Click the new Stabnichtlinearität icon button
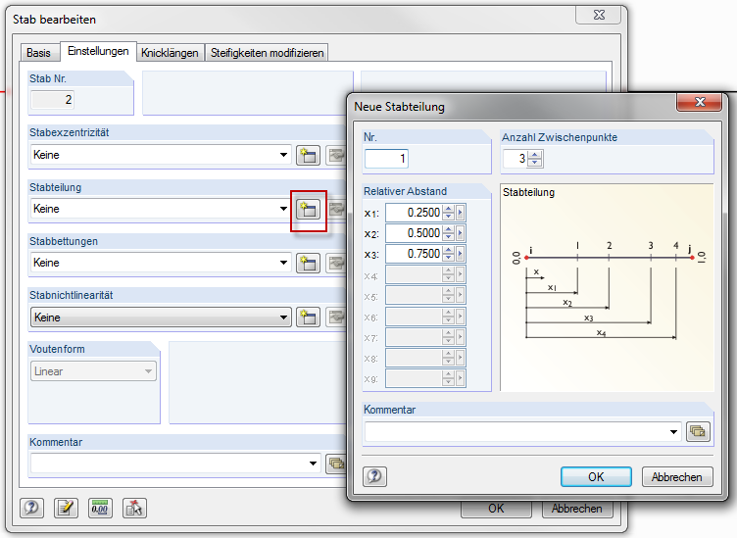This screenshot has width=737, height=538. [x=308, y=318]
